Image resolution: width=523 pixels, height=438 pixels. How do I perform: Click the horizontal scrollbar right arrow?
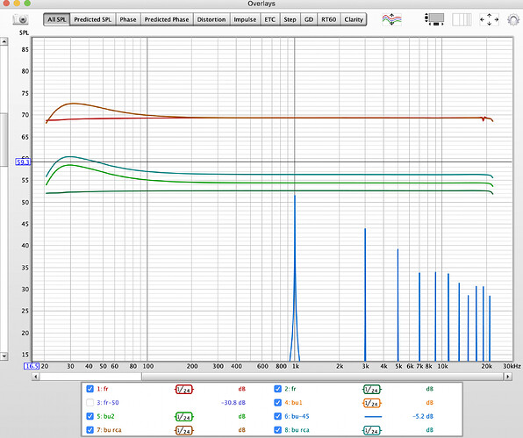[508, 377]
